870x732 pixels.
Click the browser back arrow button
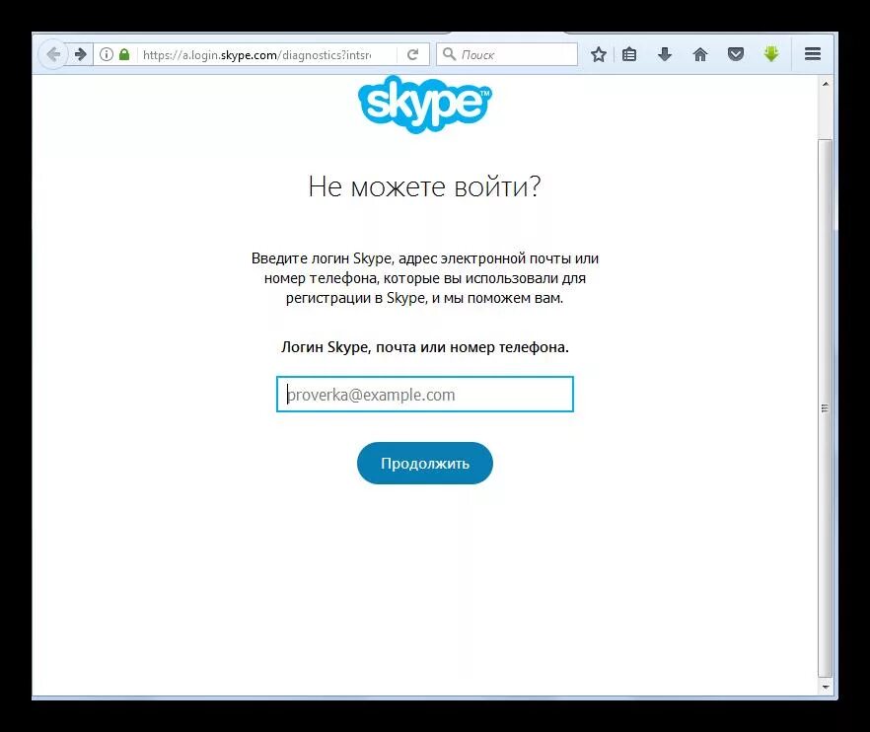coord(53,54)
